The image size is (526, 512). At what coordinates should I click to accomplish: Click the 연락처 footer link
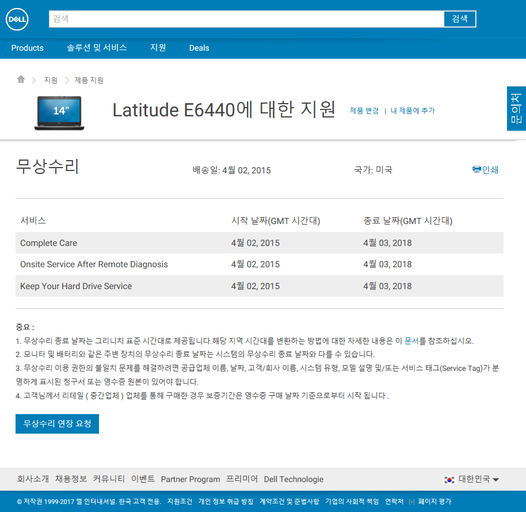[394, 502]
